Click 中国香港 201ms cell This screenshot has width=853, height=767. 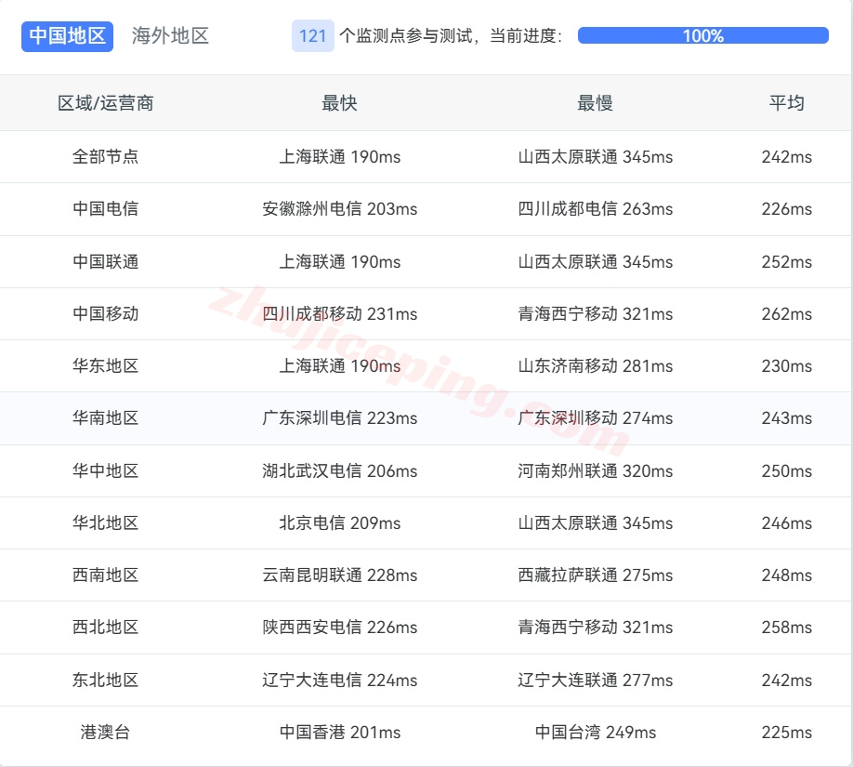[x=339, y=733]
